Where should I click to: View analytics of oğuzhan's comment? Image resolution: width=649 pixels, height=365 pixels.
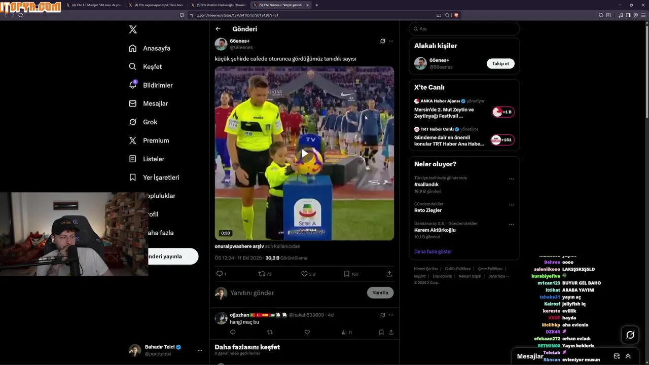click(347, 333)
